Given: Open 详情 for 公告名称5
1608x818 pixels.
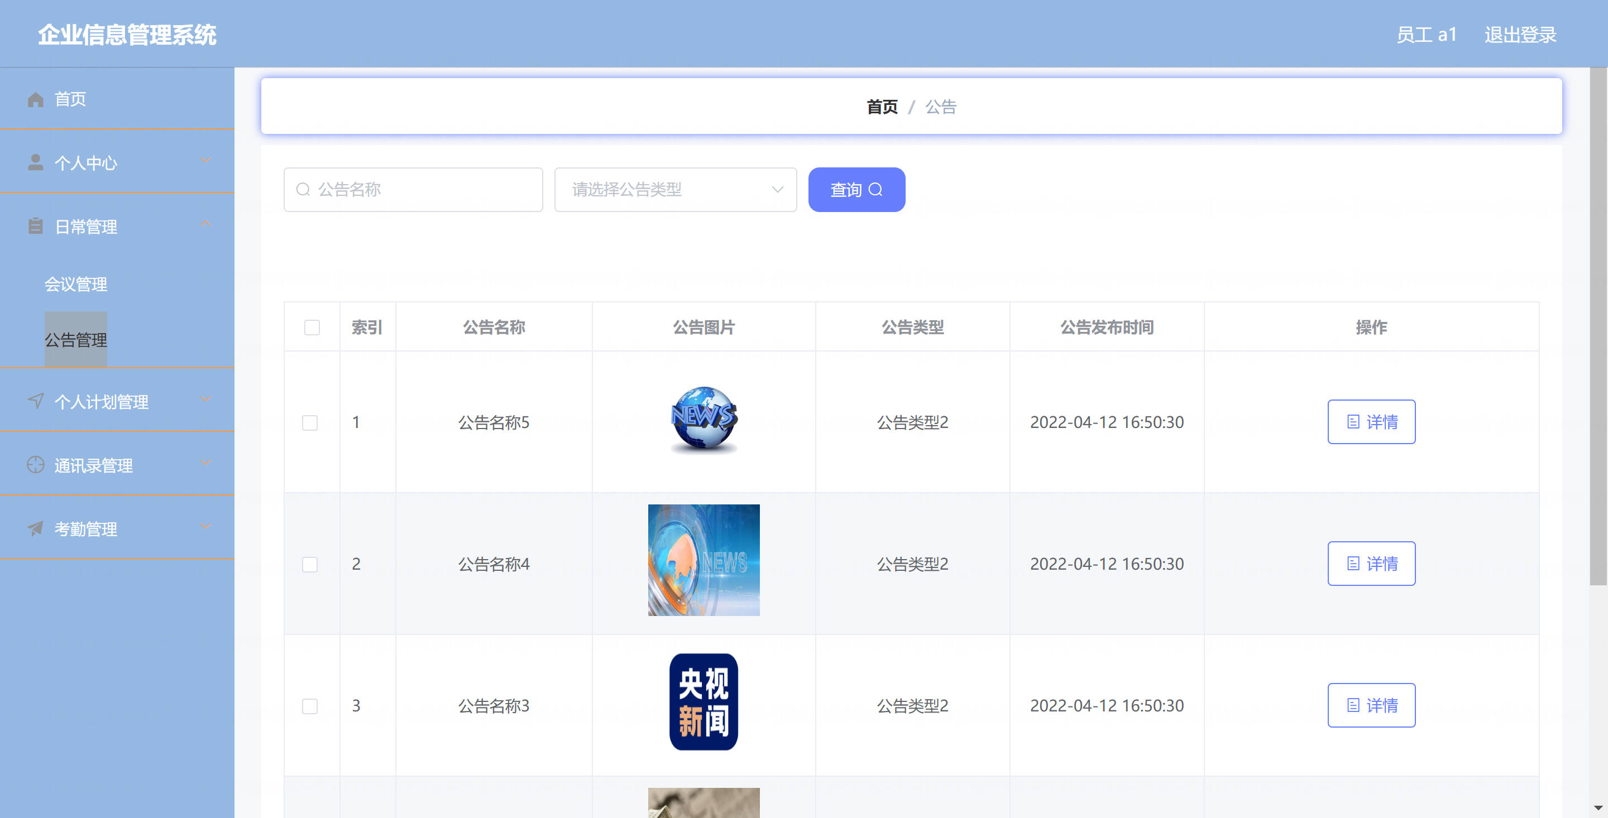Looking at the screenshot, I should point(1371,422).
